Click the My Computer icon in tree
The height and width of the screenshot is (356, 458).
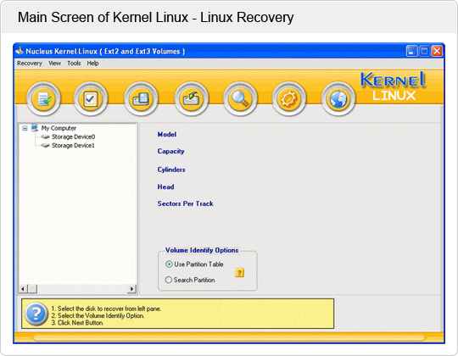(35, 128)
